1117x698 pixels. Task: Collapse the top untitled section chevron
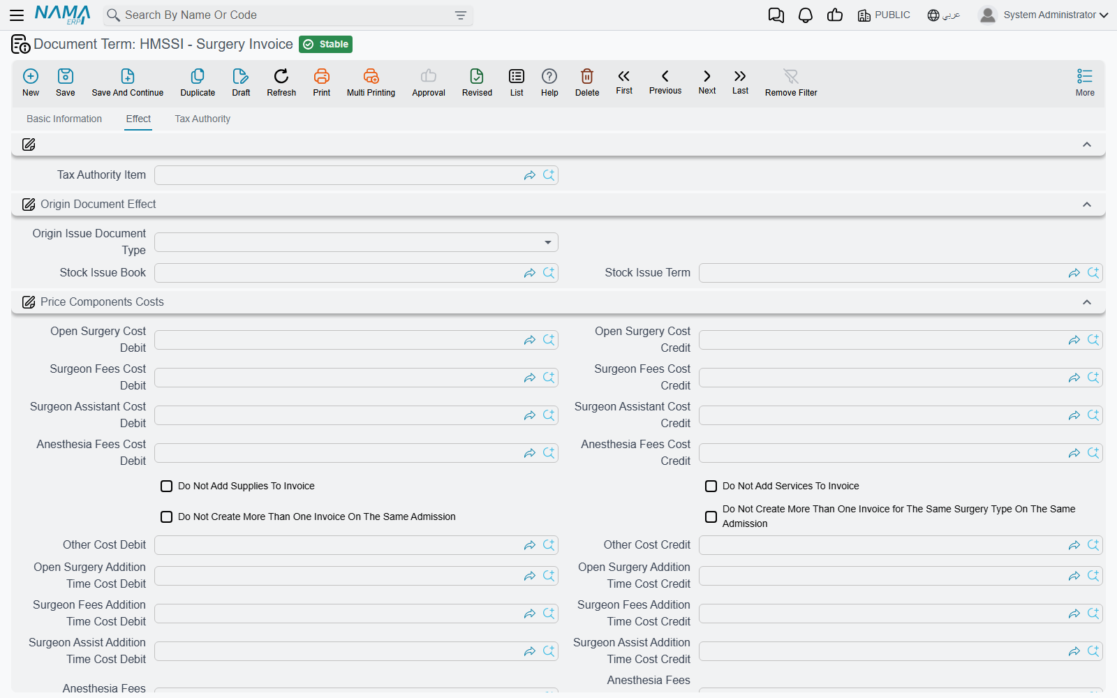point(1086,144)
